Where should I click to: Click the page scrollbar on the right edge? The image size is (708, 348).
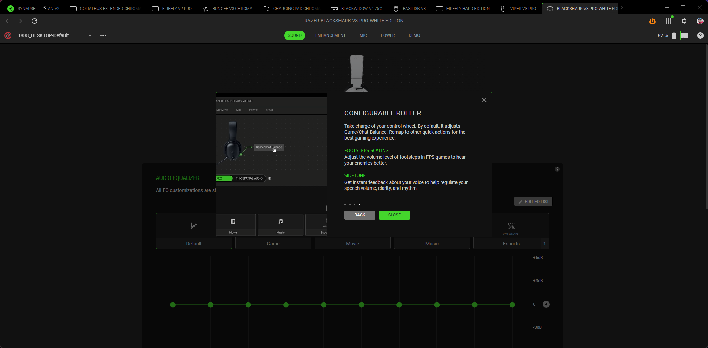tap(706, 127)
